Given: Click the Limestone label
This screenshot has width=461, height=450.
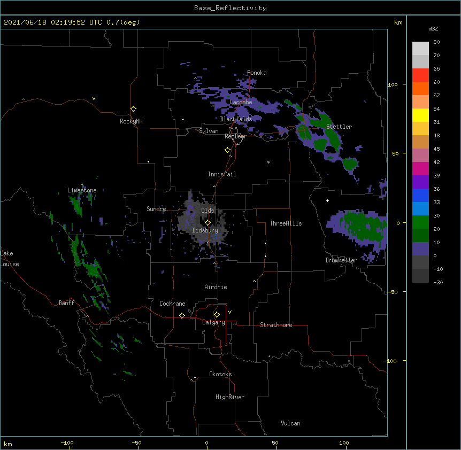Looking at the screenshot, I should [82, 190].
